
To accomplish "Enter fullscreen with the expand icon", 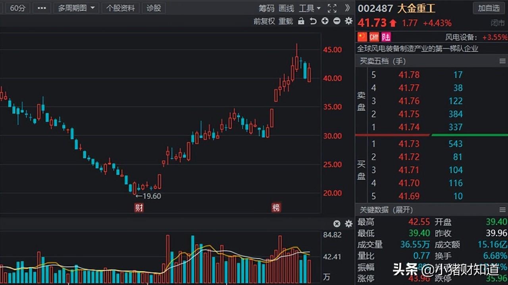I will (332, 8).
